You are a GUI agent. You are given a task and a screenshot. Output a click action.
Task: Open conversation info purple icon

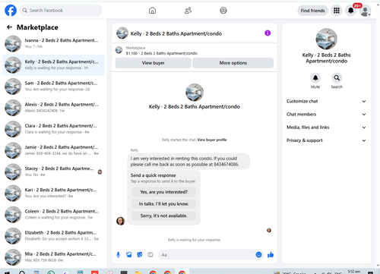pos(268,33)
